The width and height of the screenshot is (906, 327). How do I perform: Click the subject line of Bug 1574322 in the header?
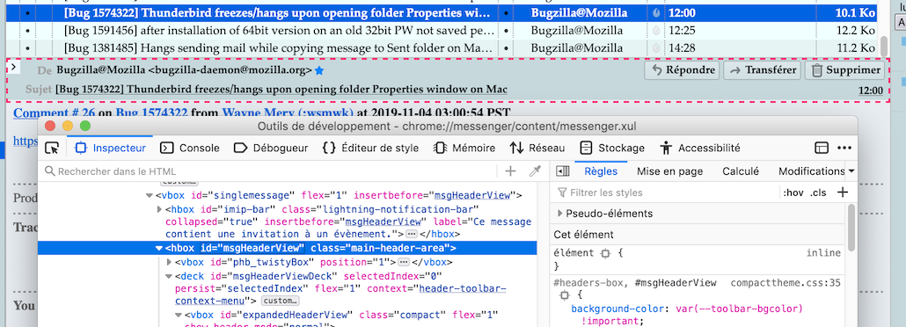(281, 90)
